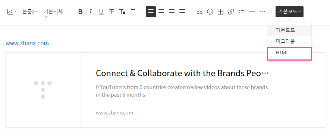
Task: Click the '0 YouTubers from 0 countries' description
Action: pos(182,91)
